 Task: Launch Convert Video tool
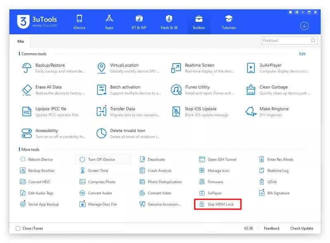[x=156, y=193]
